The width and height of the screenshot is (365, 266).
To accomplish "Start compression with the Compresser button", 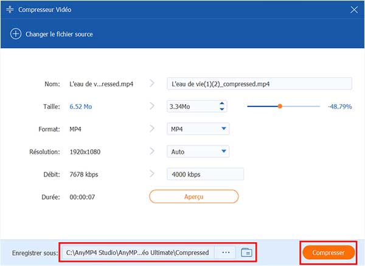I will [328, 252].
